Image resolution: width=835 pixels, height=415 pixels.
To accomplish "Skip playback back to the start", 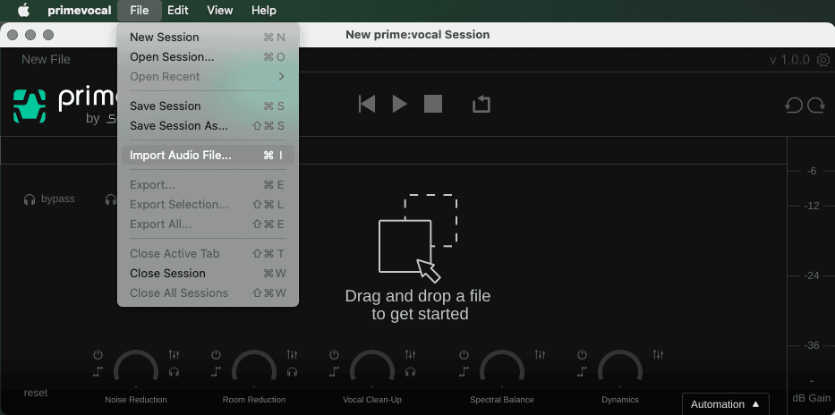I will (366, 104).
